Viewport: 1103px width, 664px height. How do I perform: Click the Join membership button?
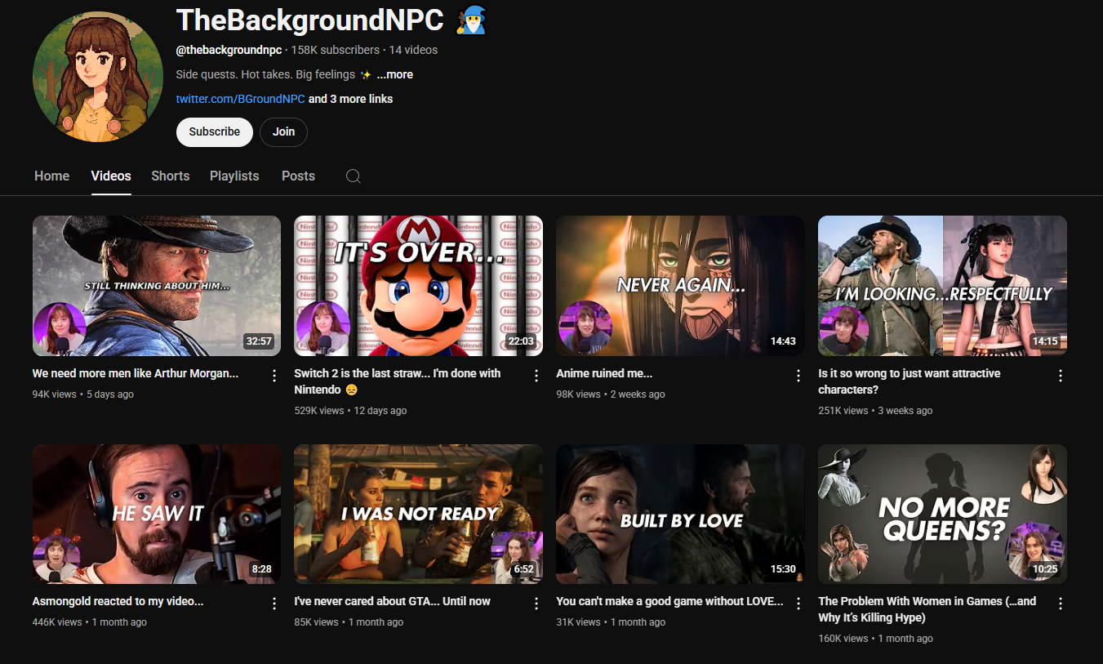tap(283, 131)
